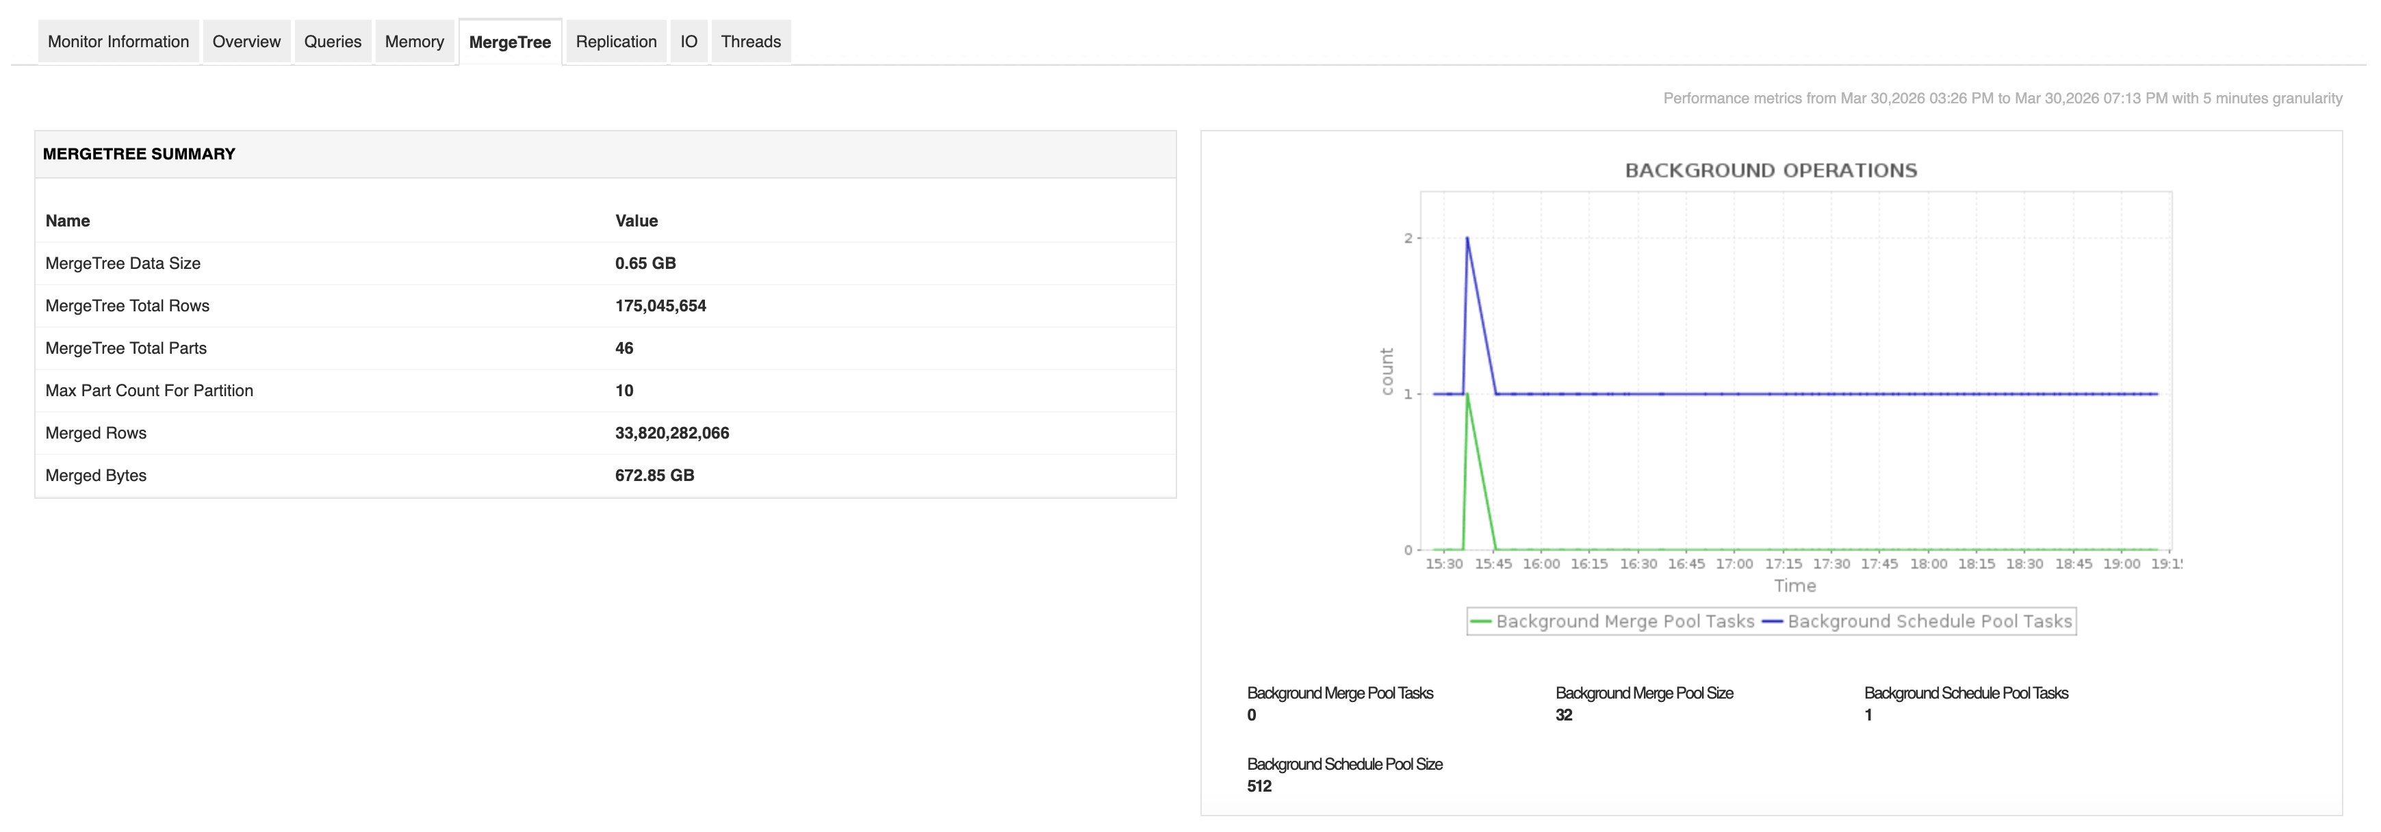Click the 175,045,654 value
Screen dimensions: 2381x832
[x=660, y=306]
